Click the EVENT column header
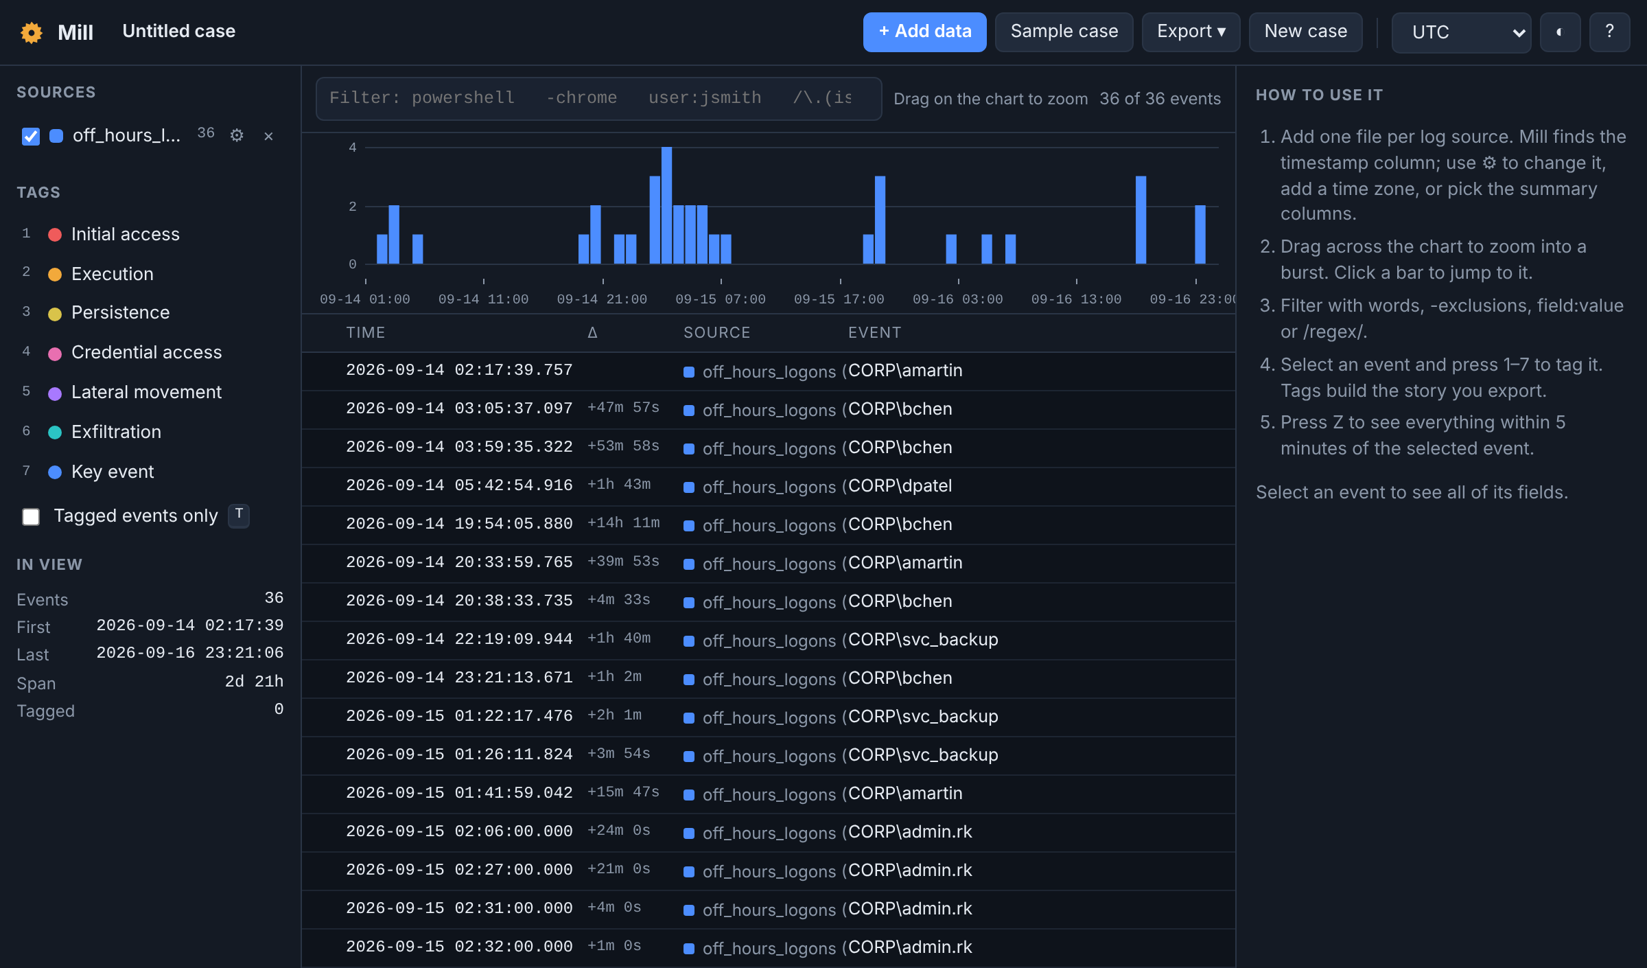The height and width of the screenshot is (968, 1647). tap(874, 333)
